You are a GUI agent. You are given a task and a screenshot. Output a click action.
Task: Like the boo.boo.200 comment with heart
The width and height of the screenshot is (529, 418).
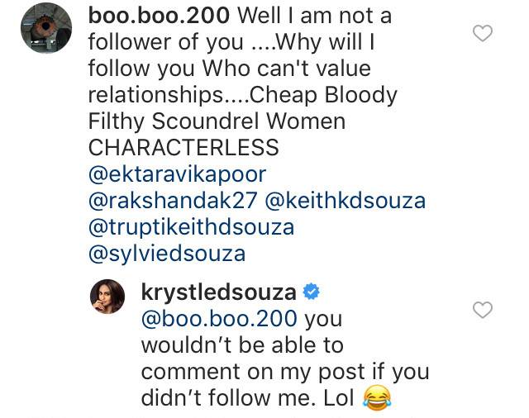pos(481,33)
